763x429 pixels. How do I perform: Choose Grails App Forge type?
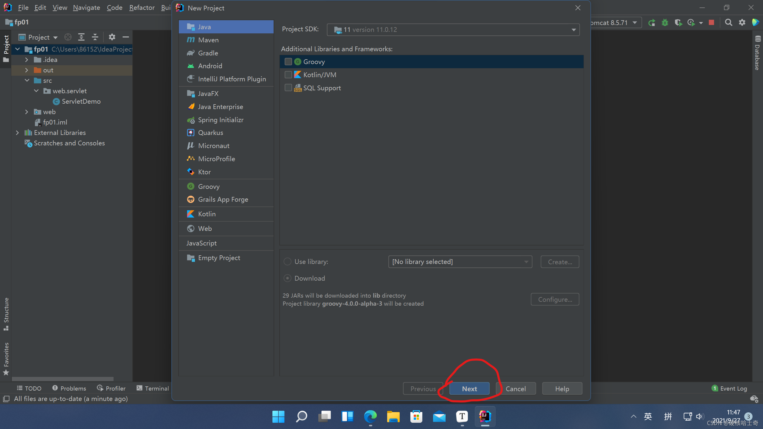(x=226, y=199)
